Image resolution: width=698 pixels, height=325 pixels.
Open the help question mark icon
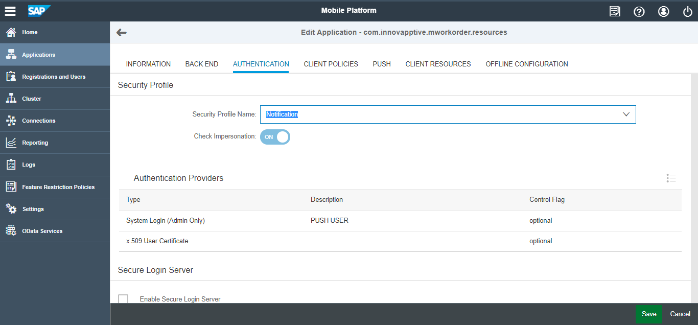[x=639, y=11]
